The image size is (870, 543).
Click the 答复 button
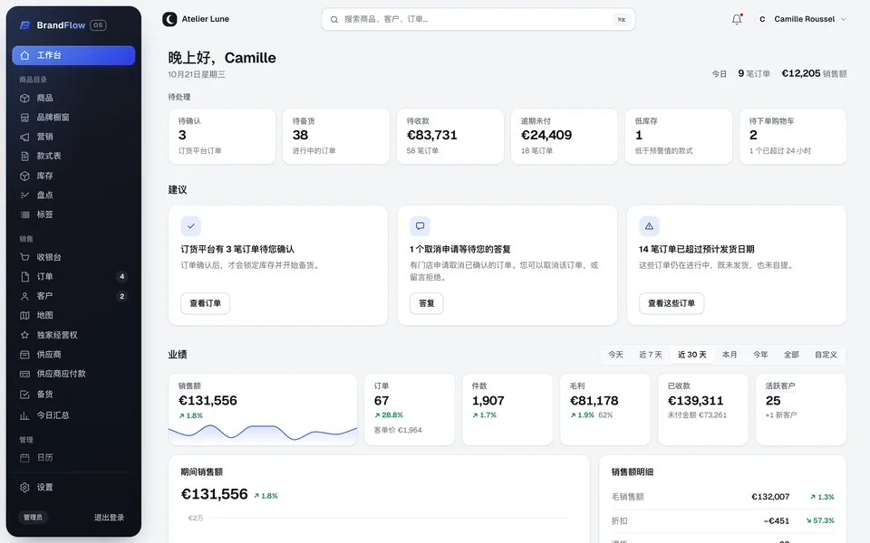click(427, 303)
